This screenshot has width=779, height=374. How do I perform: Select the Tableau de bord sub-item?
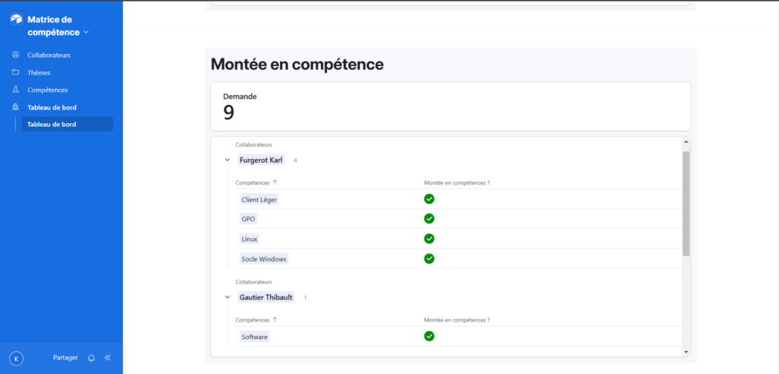(x=68, y=124)
